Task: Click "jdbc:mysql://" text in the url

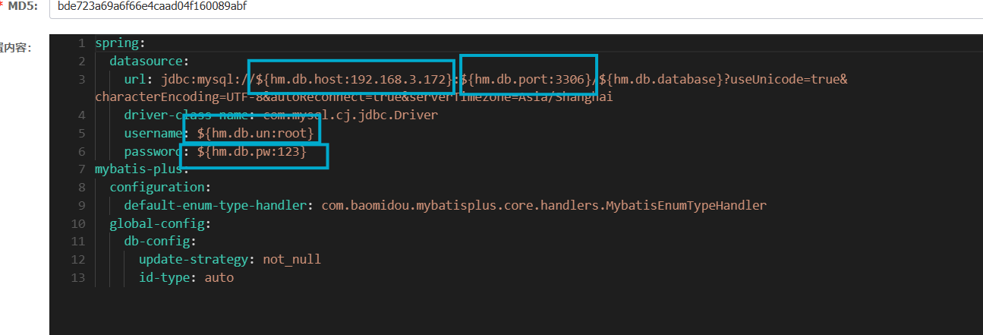Action: click(209, 79)
